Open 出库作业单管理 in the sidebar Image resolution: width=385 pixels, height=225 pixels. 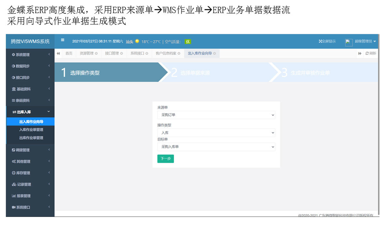click(31, 138)
